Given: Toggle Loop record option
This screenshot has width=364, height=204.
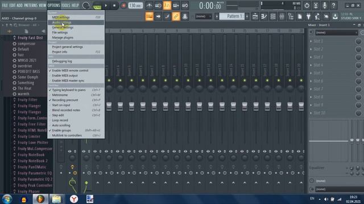Looking at the screenshot, I should coord(76,120).
